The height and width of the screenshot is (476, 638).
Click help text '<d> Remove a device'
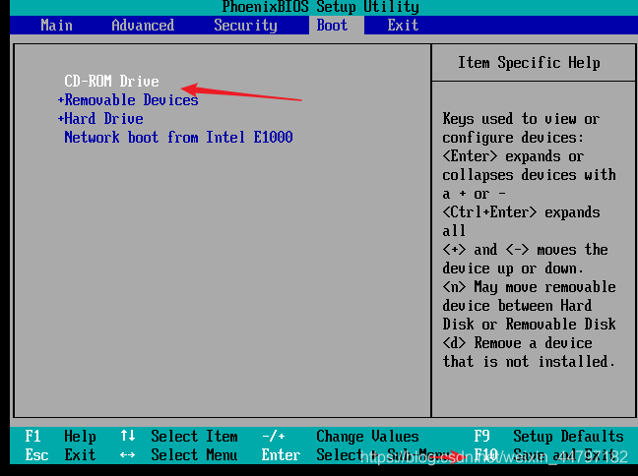517,343
